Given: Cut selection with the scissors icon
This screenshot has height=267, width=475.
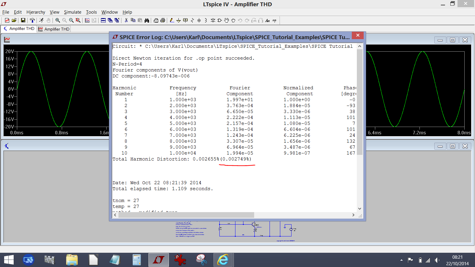Looking at the screenshot, I should tap(126, 20).
